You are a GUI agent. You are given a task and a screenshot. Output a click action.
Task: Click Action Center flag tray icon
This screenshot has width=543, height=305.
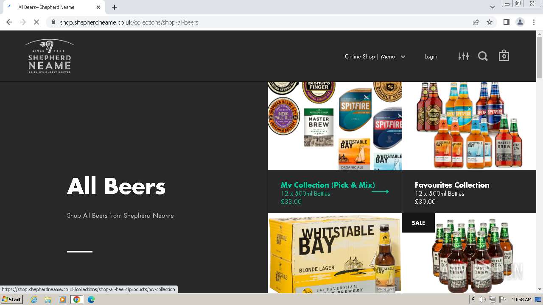tap(503, 299)
